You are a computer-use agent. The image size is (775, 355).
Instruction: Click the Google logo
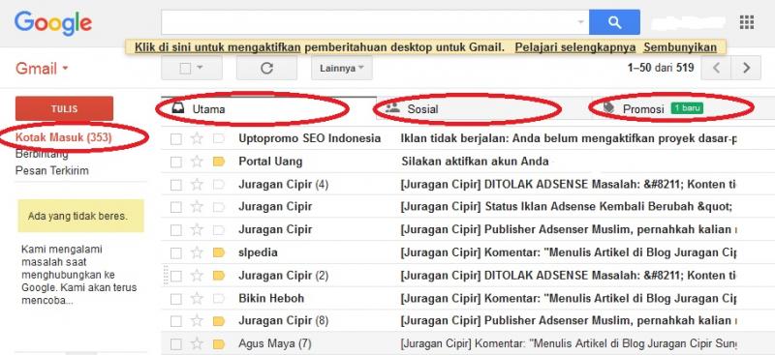(x=53, y=23)
